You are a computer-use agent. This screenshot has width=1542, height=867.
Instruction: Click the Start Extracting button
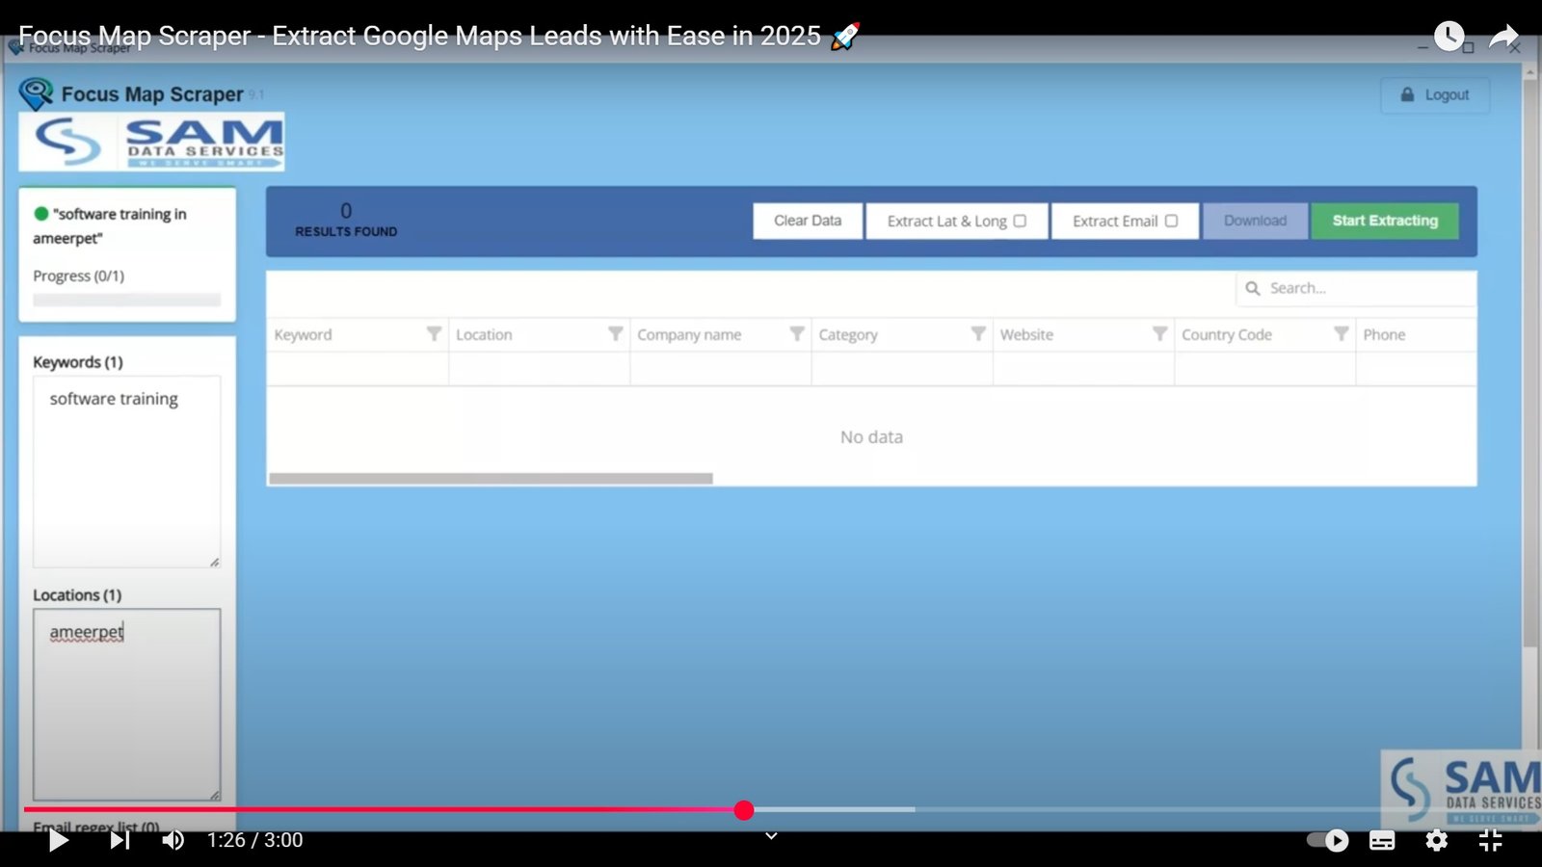coord(1385,221)
